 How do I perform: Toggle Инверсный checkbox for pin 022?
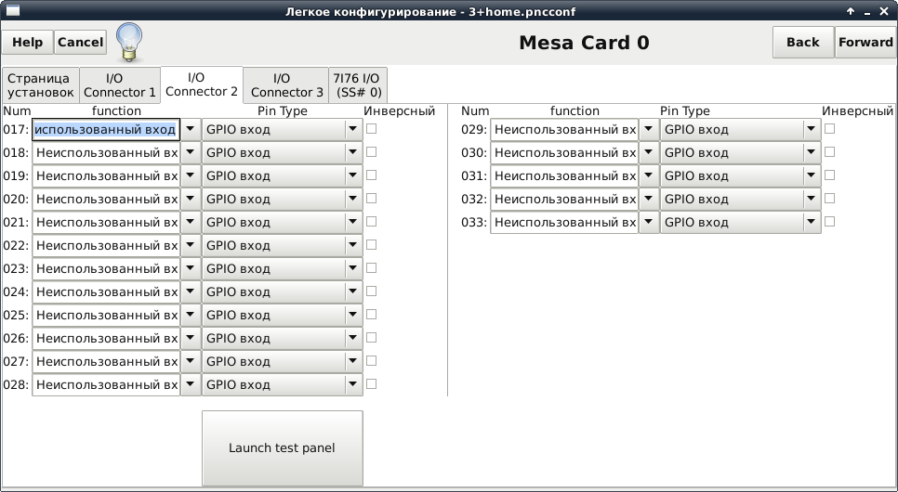pyautogui.click(x=371, y=245)
